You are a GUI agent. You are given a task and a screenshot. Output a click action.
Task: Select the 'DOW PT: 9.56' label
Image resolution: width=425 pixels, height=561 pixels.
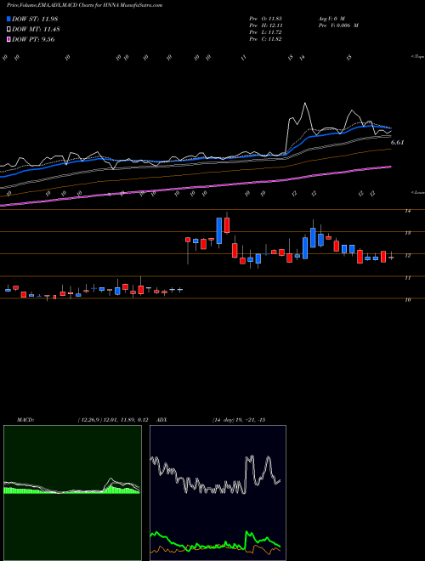pyautogui.click(x=33, y=40)
